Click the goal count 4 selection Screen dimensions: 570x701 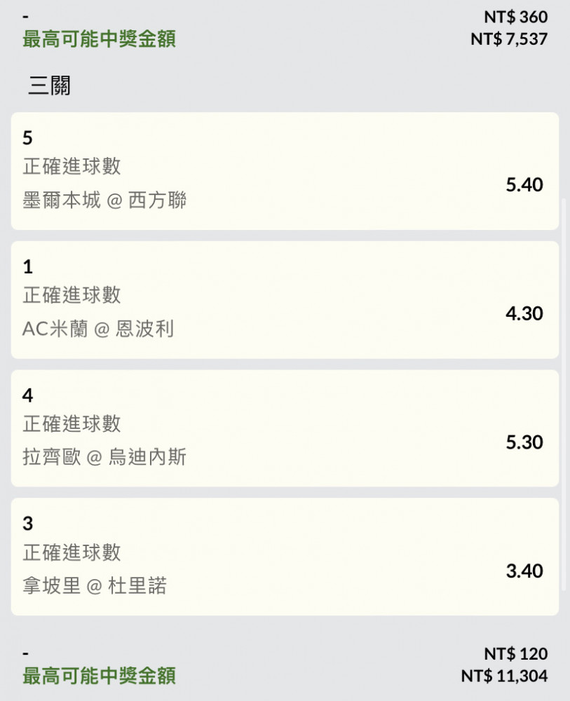28,395
